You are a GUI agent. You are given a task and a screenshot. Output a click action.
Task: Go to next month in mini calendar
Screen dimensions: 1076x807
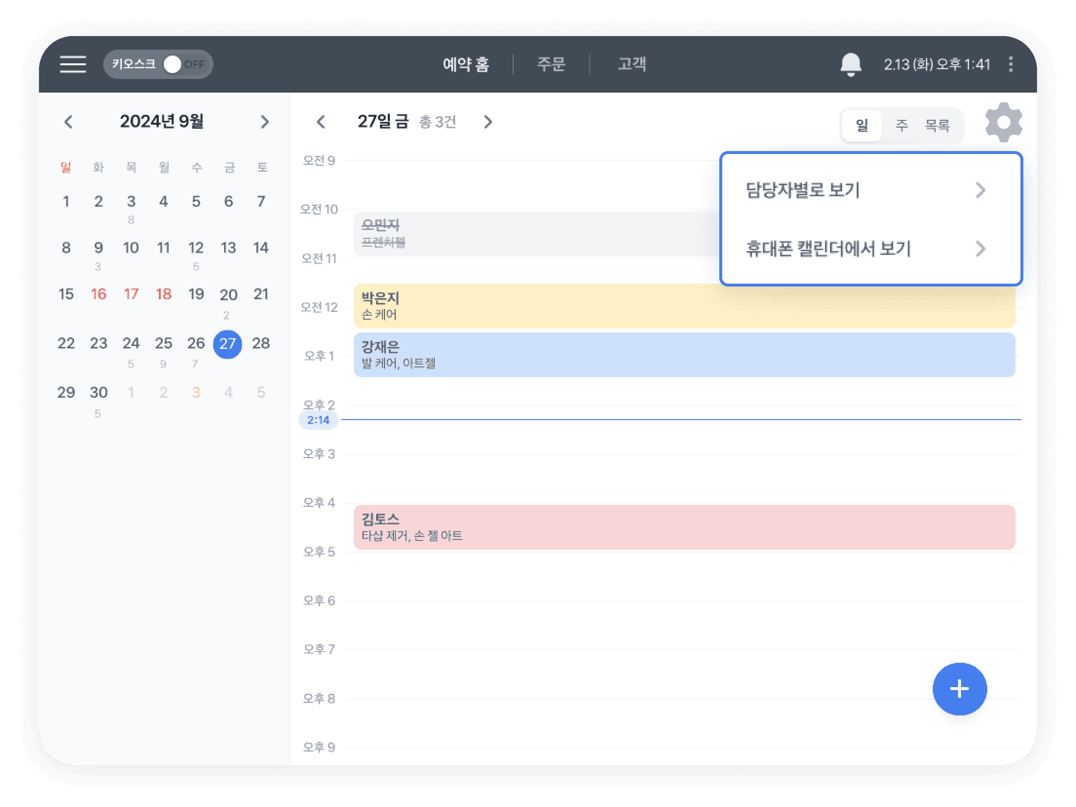point(265,122)
